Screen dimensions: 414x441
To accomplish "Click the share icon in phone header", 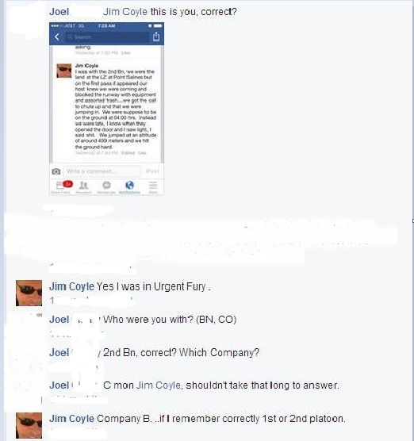I will (x=156, y=36).
